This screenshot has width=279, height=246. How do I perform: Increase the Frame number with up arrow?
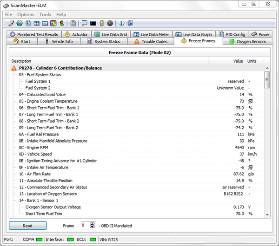(x=92, y=224)
